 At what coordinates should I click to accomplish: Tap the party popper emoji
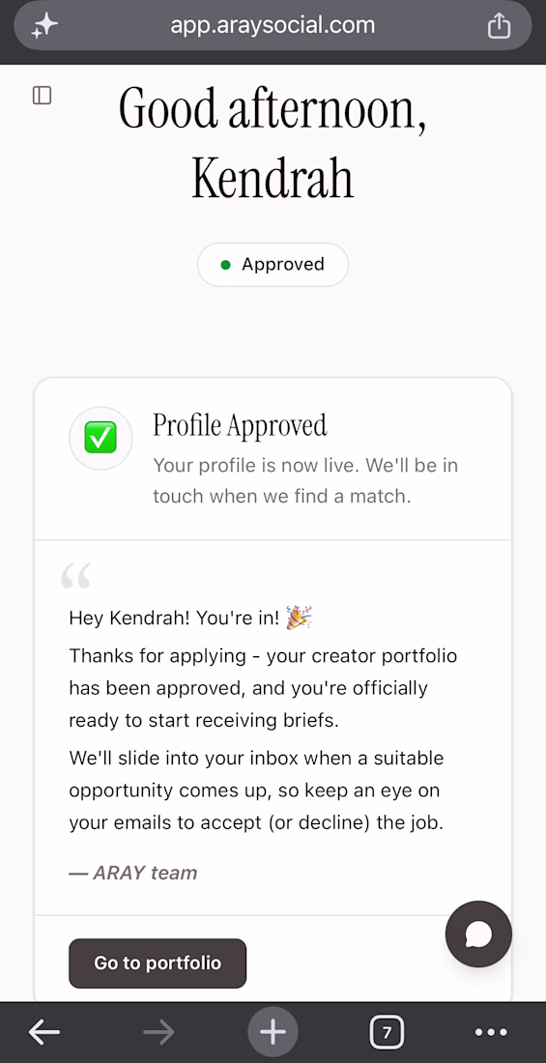click(299, 618)
